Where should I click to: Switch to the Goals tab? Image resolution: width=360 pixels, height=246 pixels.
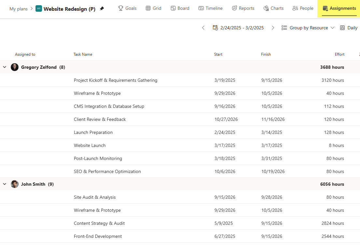131,8
